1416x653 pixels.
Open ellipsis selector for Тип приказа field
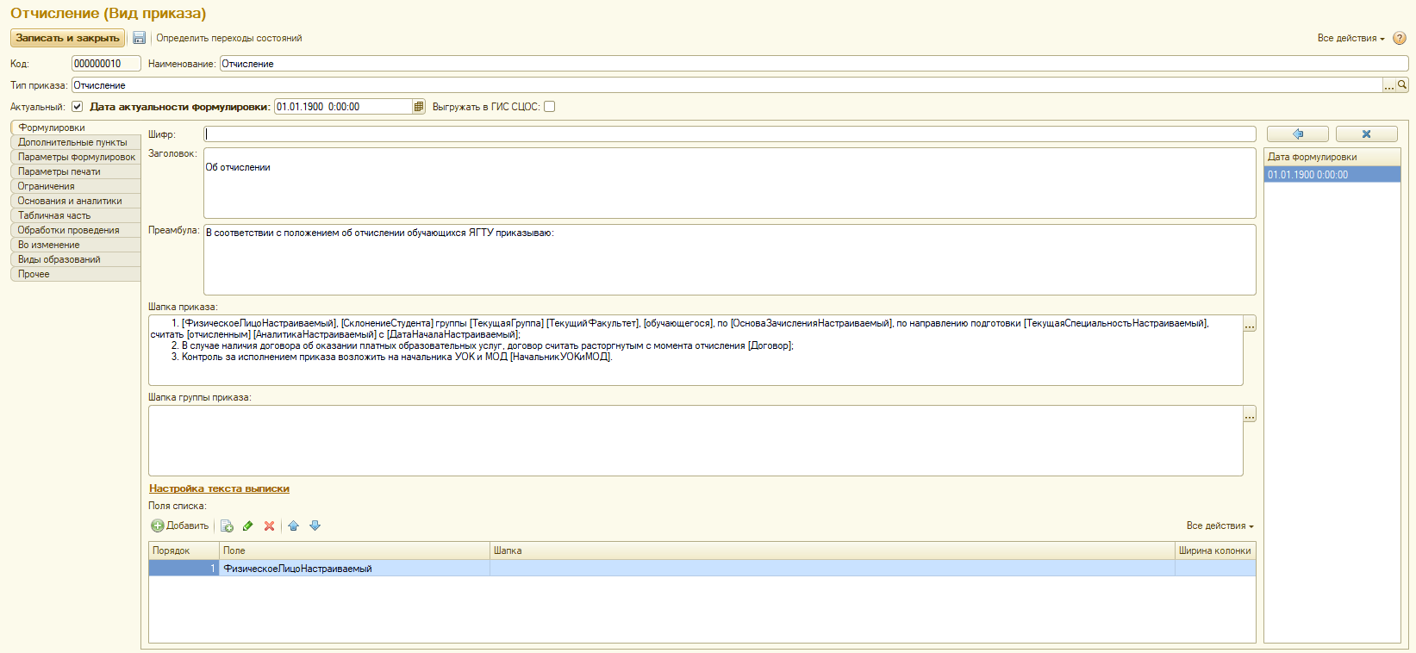pos(1389,85)
